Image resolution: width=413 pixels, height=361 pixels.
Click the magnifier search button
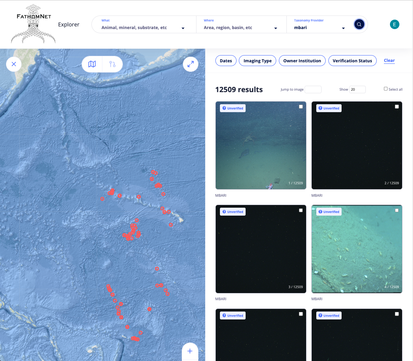coord(359,25)
